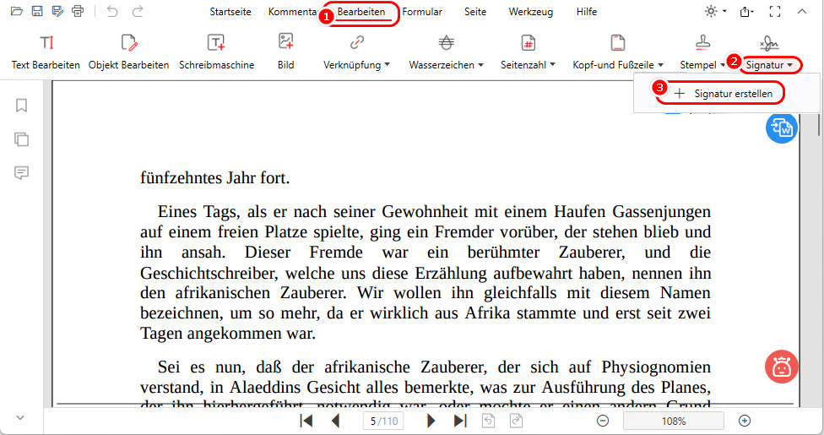
Task: Click the Kopf-und Fußzeile icon
Action: click(x=618, y=42)
